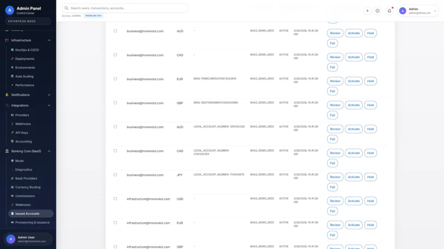The width and height of the screenshot is (444, 249).
Task: Click the checkmark status icon in top bar
Action: 378,11
